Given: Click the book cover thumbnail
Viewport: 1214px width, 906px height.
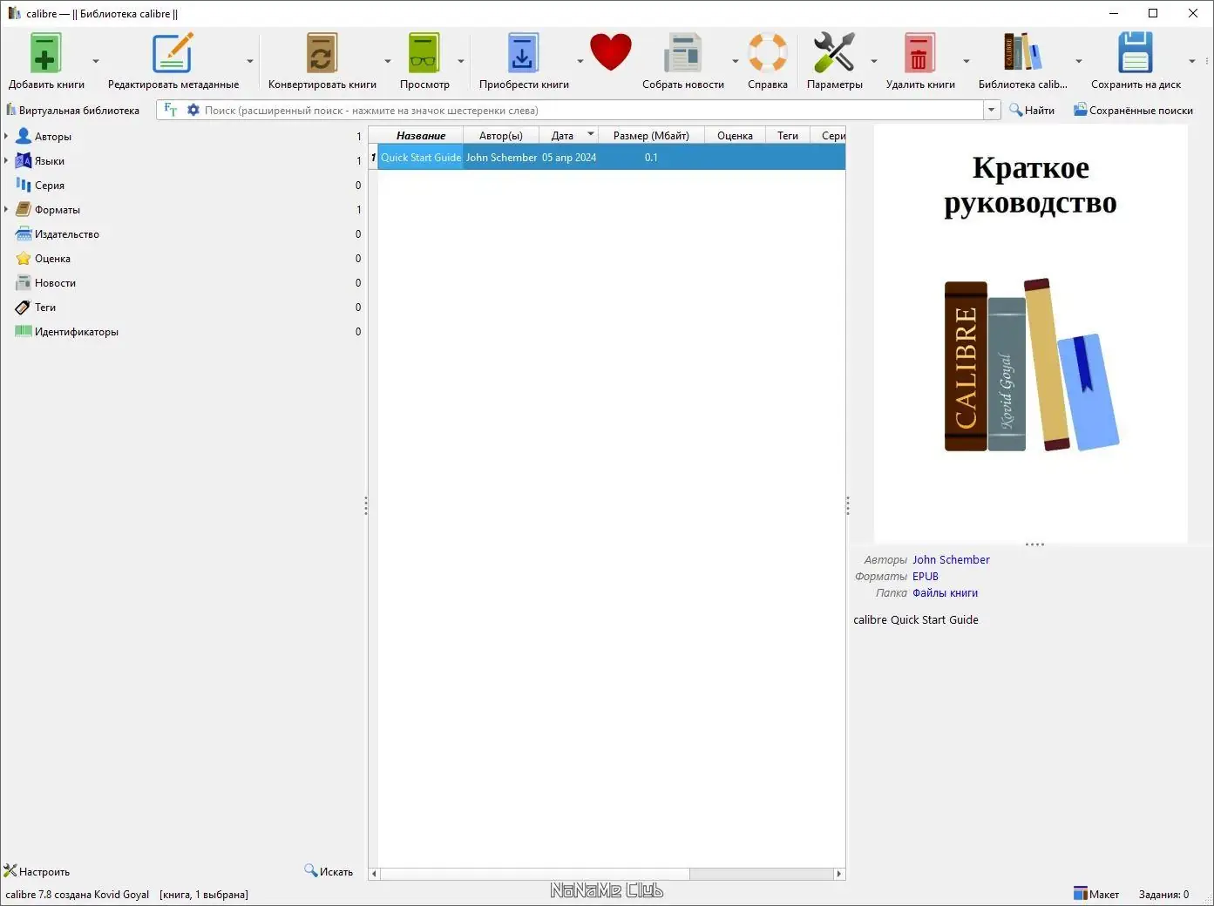Looking at the screenshot, I should click(1031, 334).
